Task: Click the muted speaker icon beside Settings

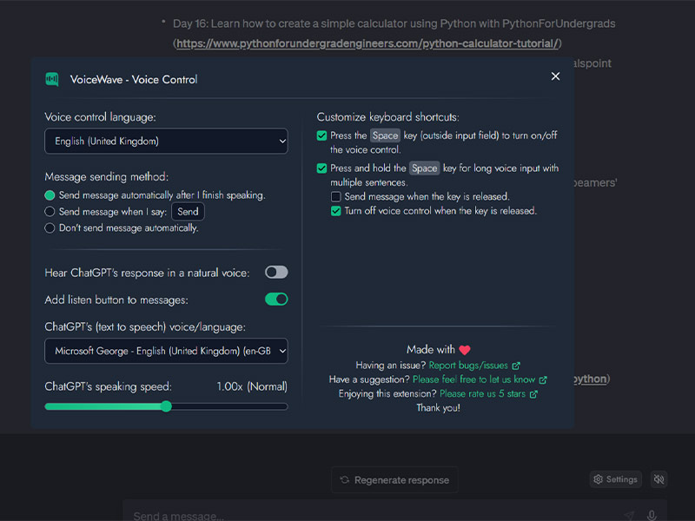Action: point(659,479)
